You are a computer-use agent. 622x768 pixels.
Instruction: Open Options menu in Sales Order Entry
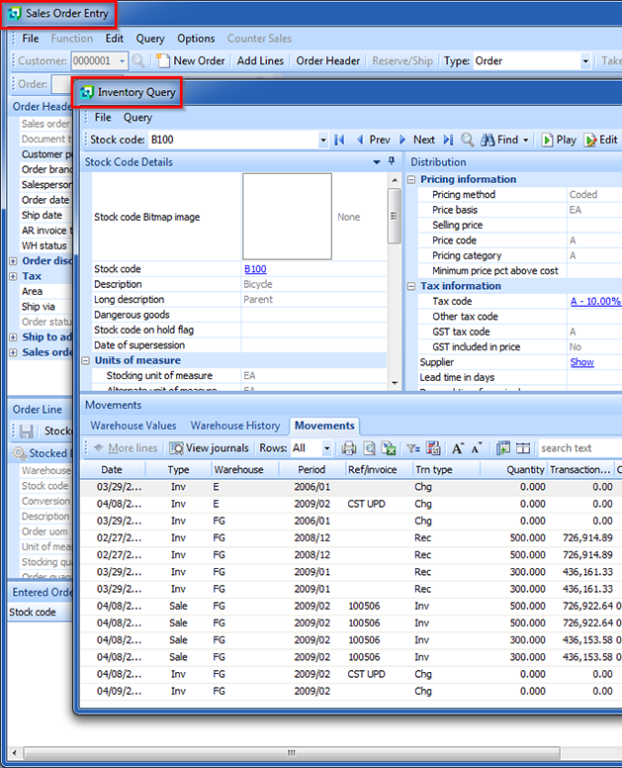point(196,39)
